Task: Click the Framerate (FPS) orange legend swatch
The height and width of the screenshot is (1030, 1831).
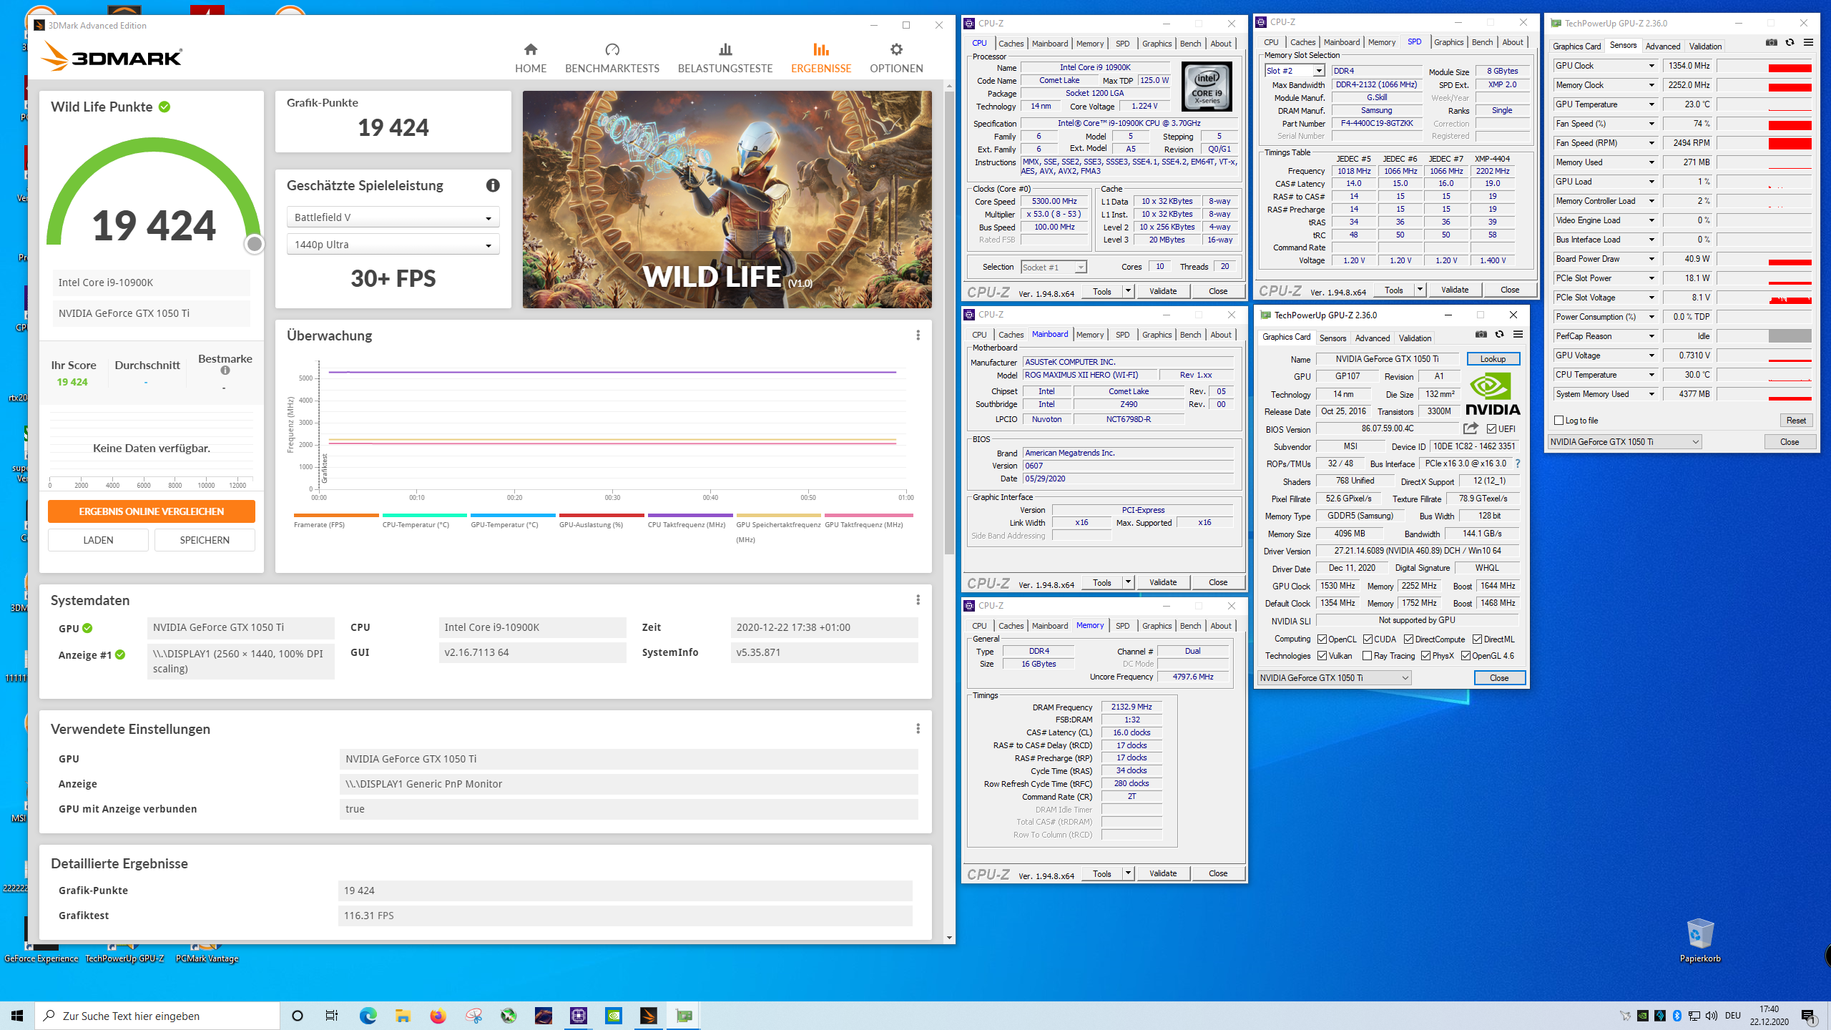Action: point(336,515)
